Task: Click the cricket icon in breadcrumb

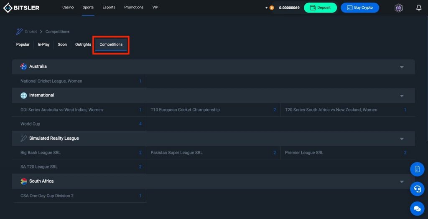Action: [19, 32]
